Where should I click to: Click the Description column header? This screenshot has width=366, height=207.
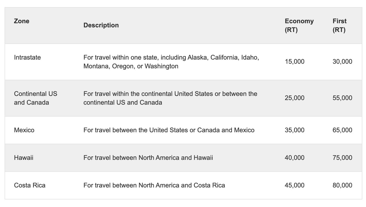pos(101,25)
